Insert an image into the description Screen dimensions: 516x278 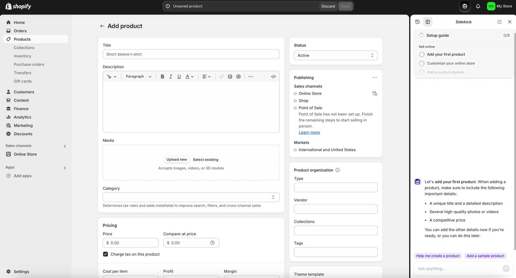tap(230, 76)
